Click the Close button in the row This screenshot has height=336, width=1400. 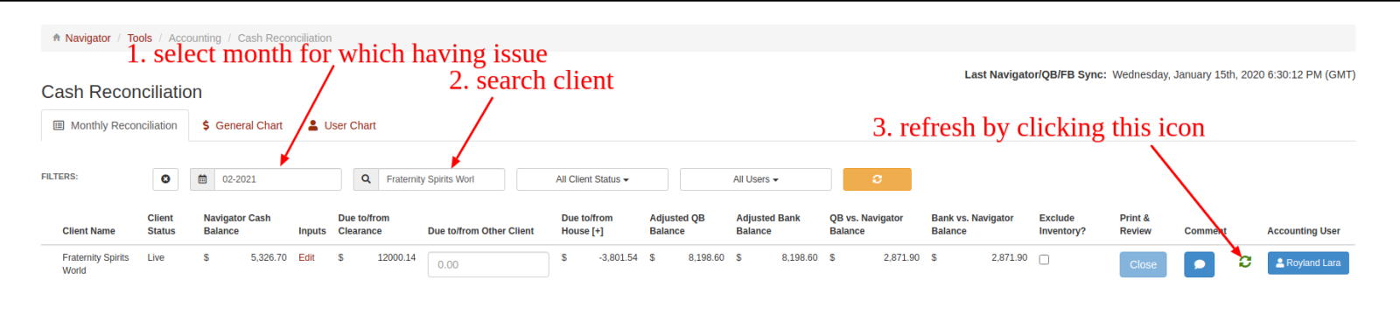tap(1143, 264)
